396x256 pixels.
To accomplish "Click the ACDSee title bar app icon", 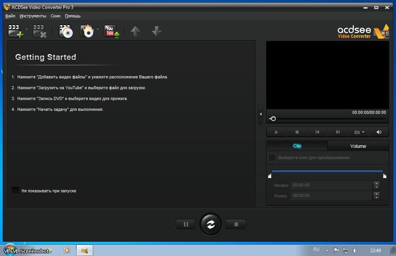I will [x=7, y=7].
